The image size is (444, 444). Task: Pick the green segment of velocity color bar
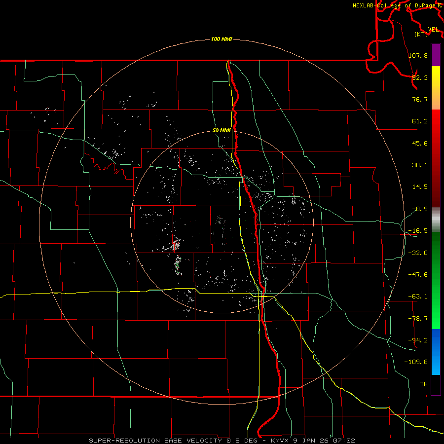coord(436,281)
